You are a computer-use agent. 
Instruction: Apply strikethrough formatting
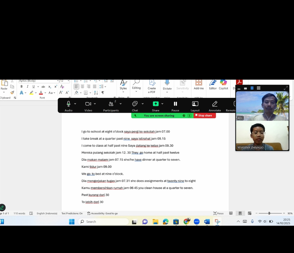click(43, 87)
